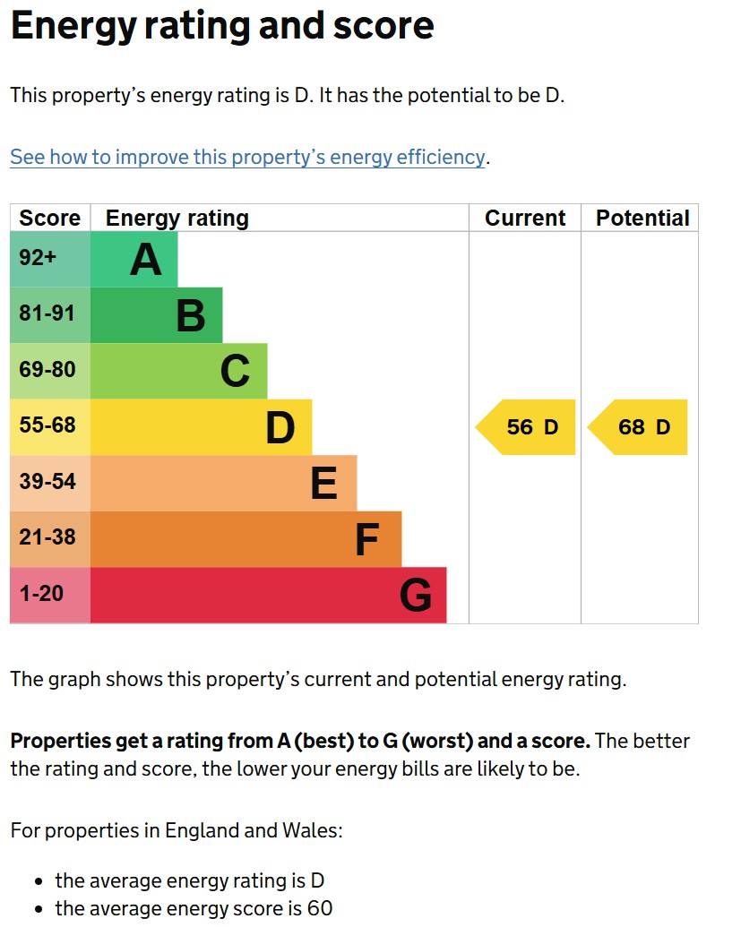Image resolution: width=741 pixels, height=927 pixels.
Task: Click the 39-54 score cell
Action: (50, 483)
